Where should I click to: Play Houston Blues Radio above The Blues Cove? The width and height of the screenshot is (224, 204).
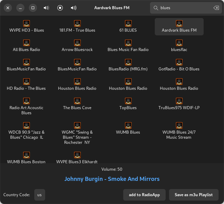(x=77, y=85)
